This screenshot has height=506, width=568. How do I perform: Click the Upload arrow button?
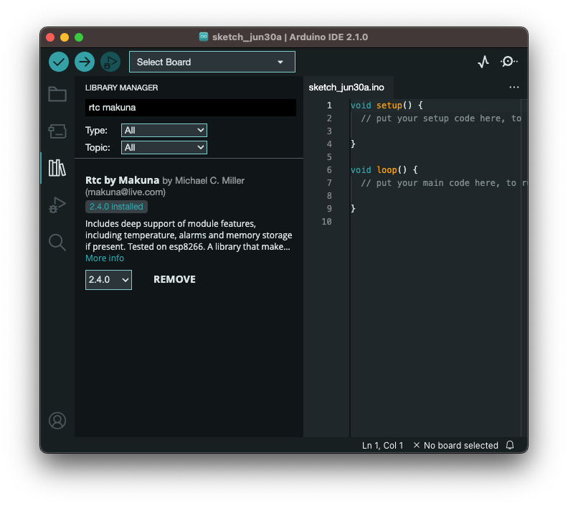85,62
